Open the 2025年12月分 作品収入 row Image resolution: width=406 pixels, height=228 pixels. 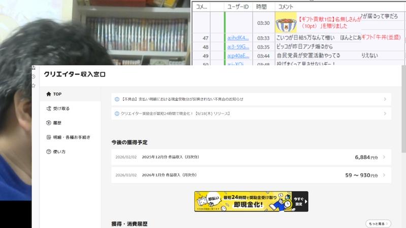(251, 157)
